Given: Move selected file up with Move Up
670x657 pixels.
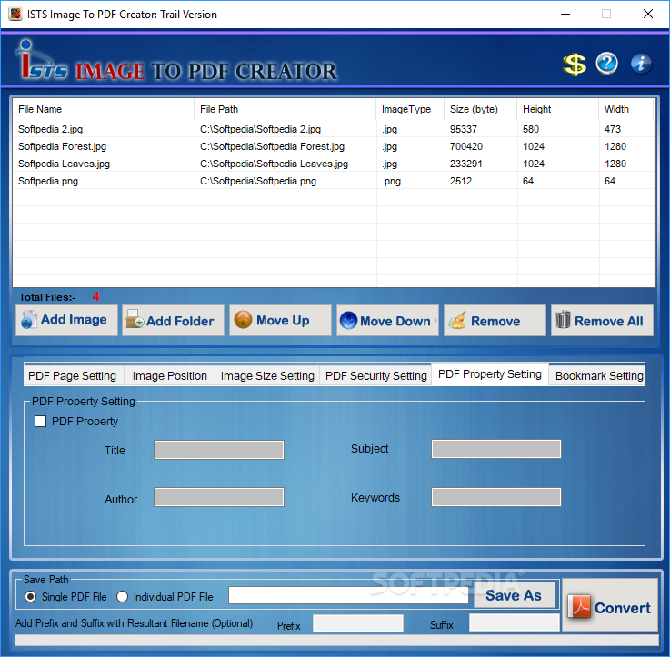Looking at the screenshot, I should click(280, 320).
